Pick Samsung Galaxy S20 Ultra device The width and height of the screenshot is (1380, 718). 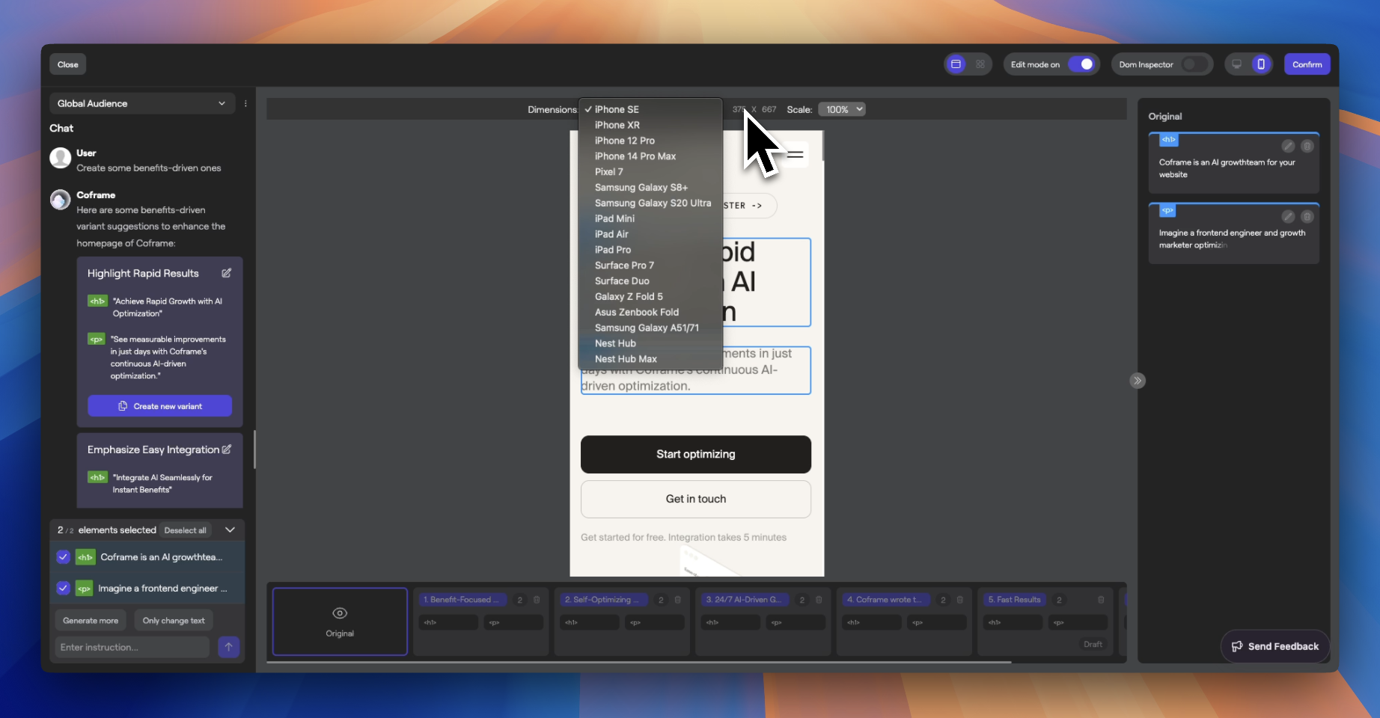pos(650,203)
